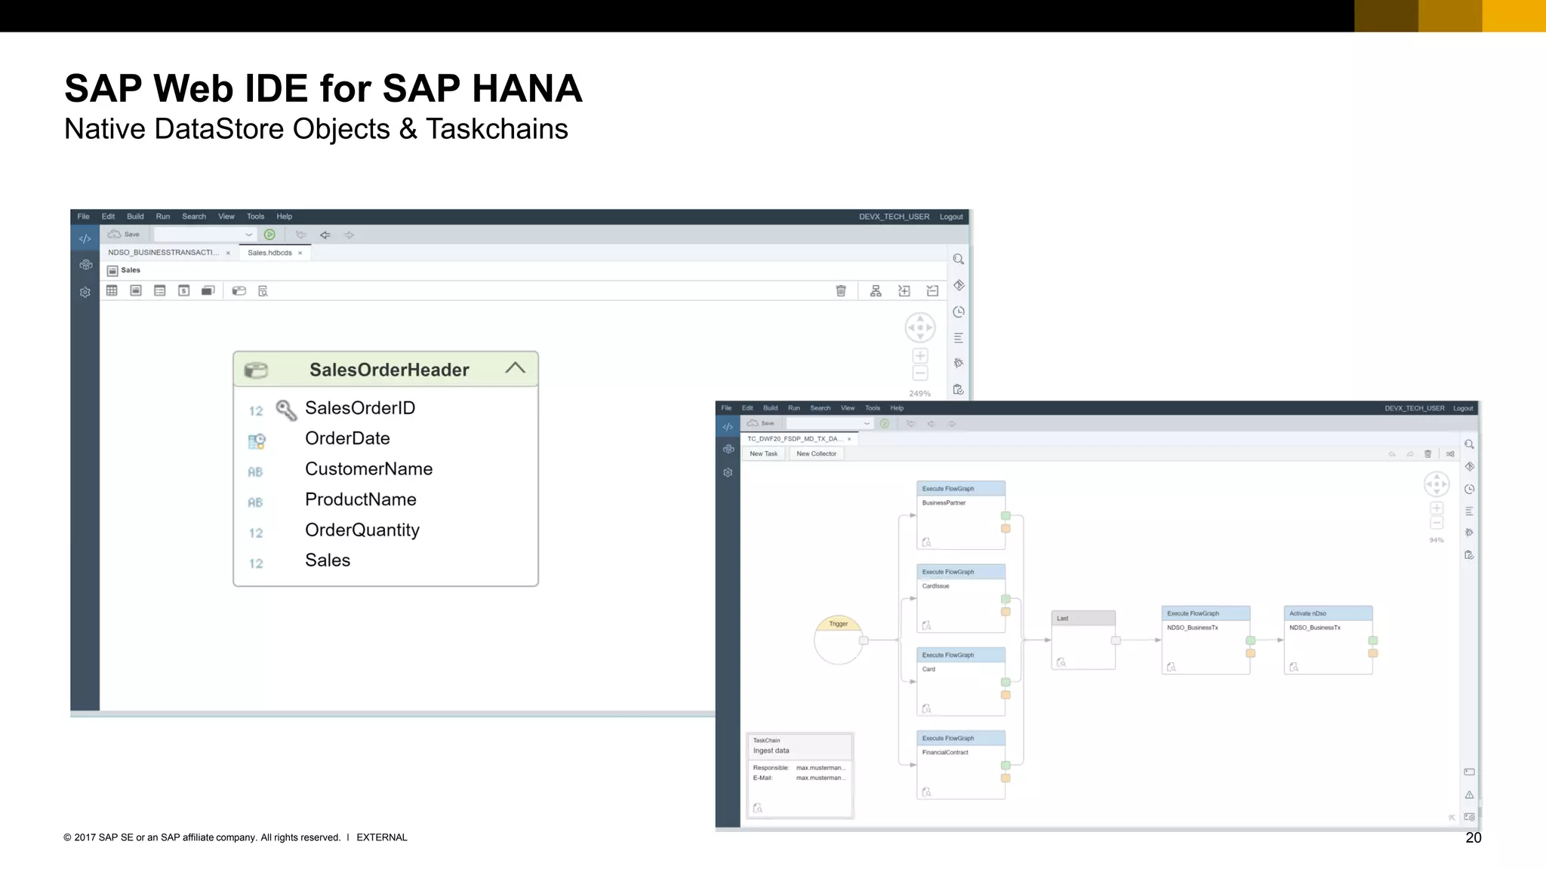Click the auto-layout icon right of the task chain trash

tap(1450, 454)
